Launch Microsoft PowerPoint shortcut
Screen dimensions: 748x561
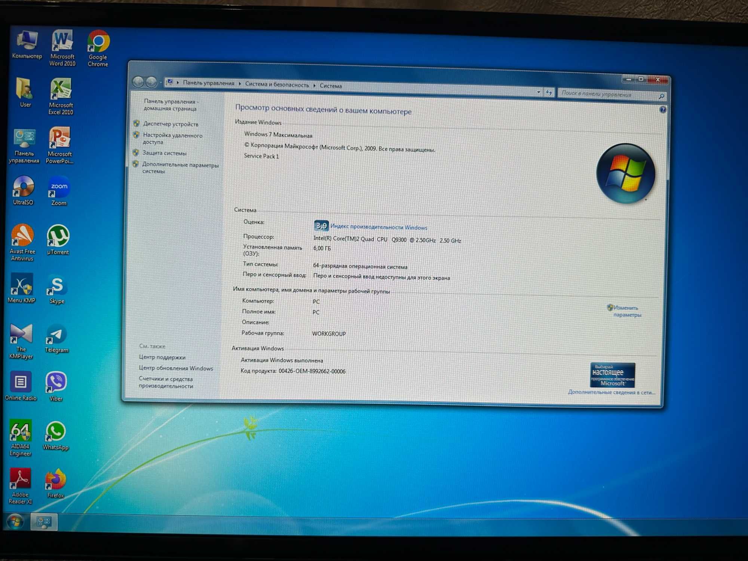59,145
